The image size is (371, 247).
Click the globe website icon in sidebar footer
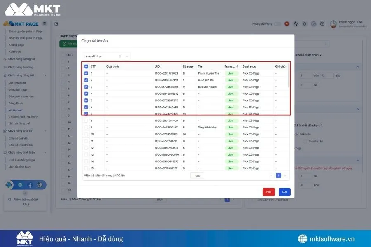pyautogui.click(x=40, y=185)
